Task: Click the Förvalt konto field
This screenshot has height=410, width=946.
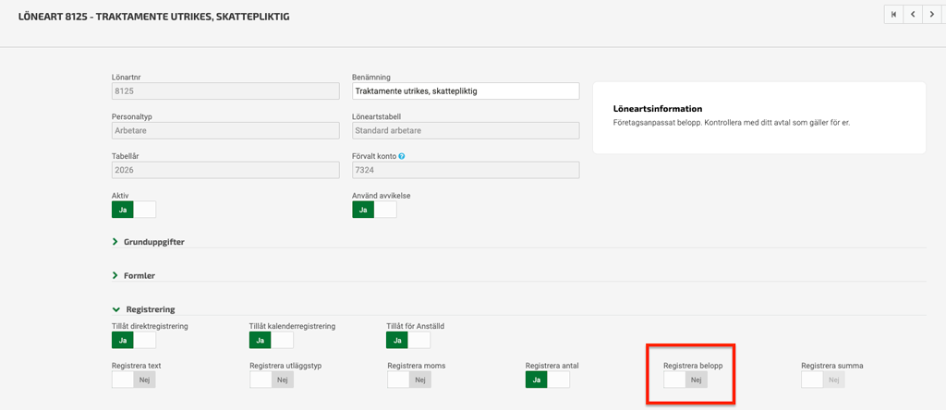Action: (x=465, y=170)
